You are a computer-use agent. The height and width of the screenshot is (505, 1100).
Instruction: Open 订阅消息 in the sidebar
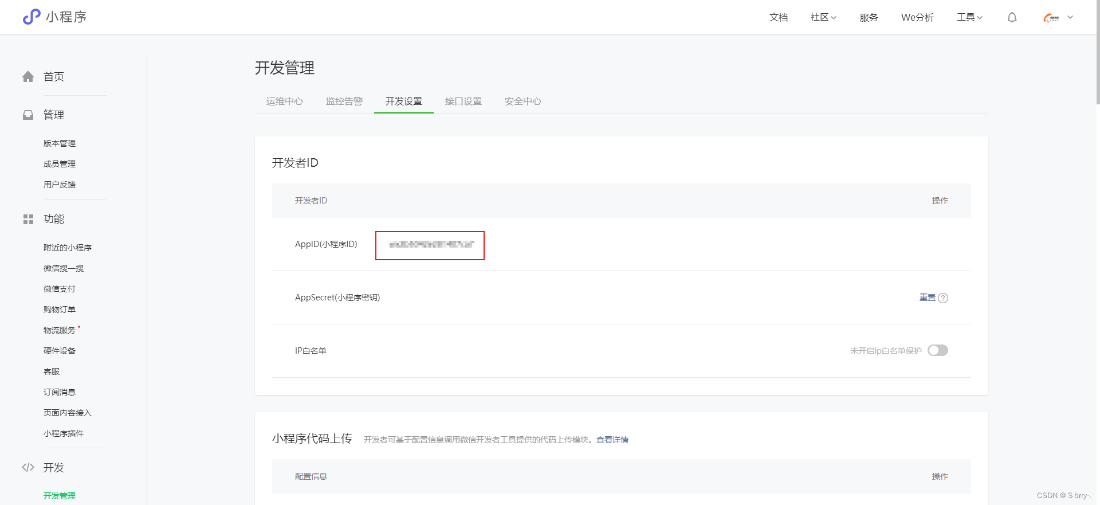[x=60, y=392]
